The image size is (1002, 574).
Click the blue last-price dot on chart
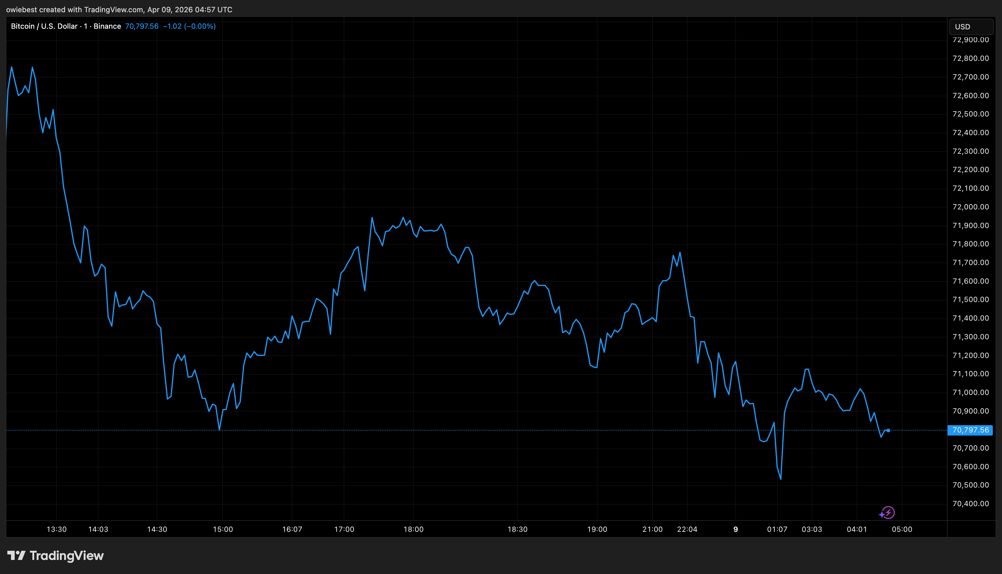[888, 430]
